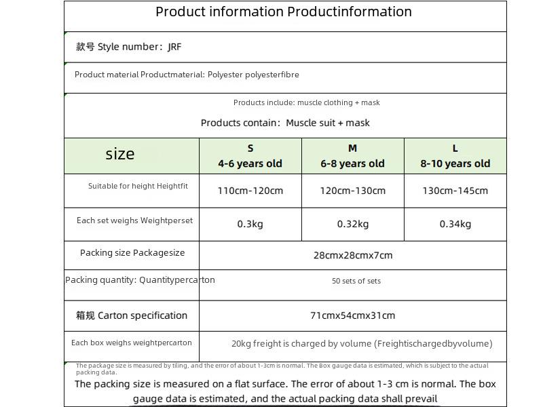This screenshot has width=543, height=407.
Task: Click the 20kg freight charged by volume cell
Action: pos(353,347)
